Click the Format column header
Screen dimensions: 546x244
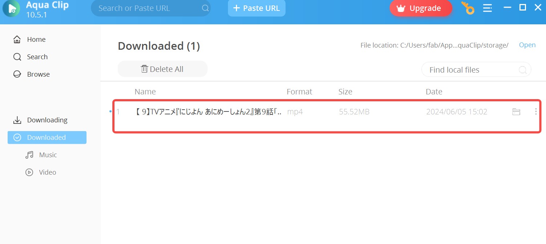coord(299,92)
